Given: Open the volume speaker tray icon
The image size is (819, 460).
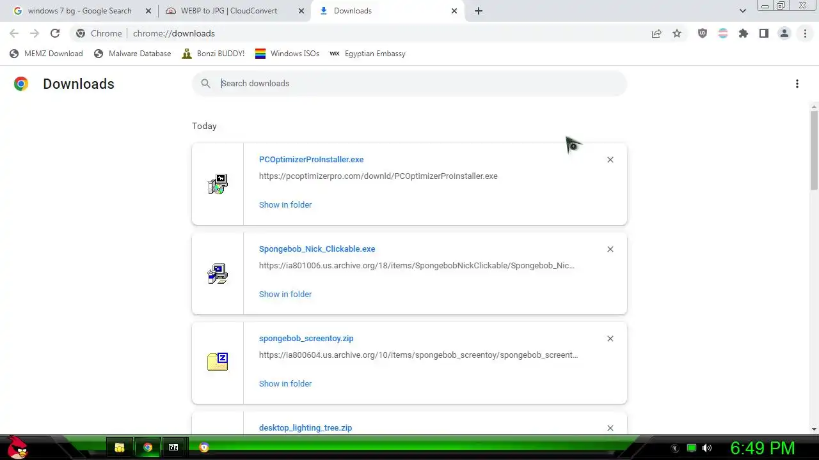Looking at the screenshot, I should 707,448.
